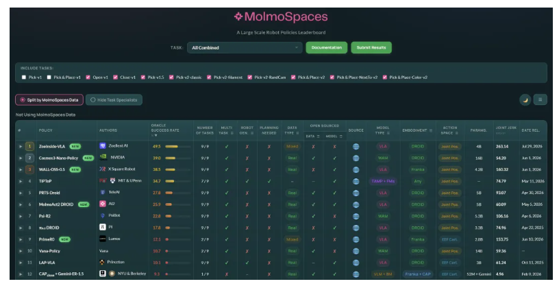The height and width of the screenshot is (286, 559).
Task: Expand the TiPToP row arrow
Action: click(21, 181)
